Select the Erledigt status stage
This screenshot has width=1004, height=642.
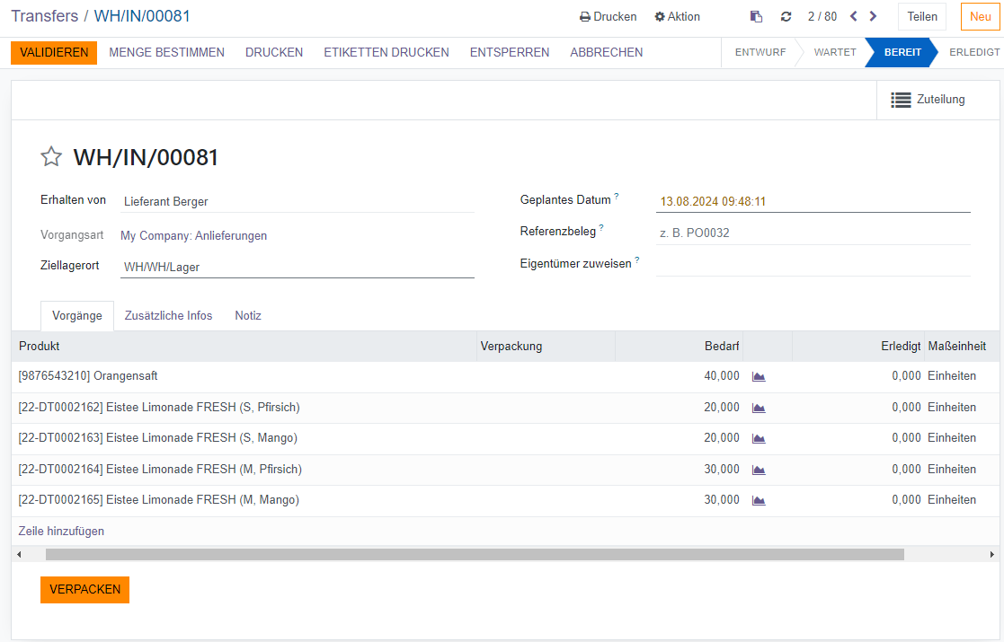pos(973,52)
